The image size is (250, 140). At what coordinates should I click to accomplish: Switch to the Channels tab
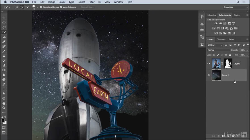221,39
